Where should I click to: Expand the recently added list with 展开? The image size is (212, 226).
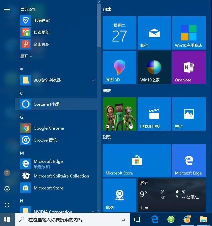[26, 56]
